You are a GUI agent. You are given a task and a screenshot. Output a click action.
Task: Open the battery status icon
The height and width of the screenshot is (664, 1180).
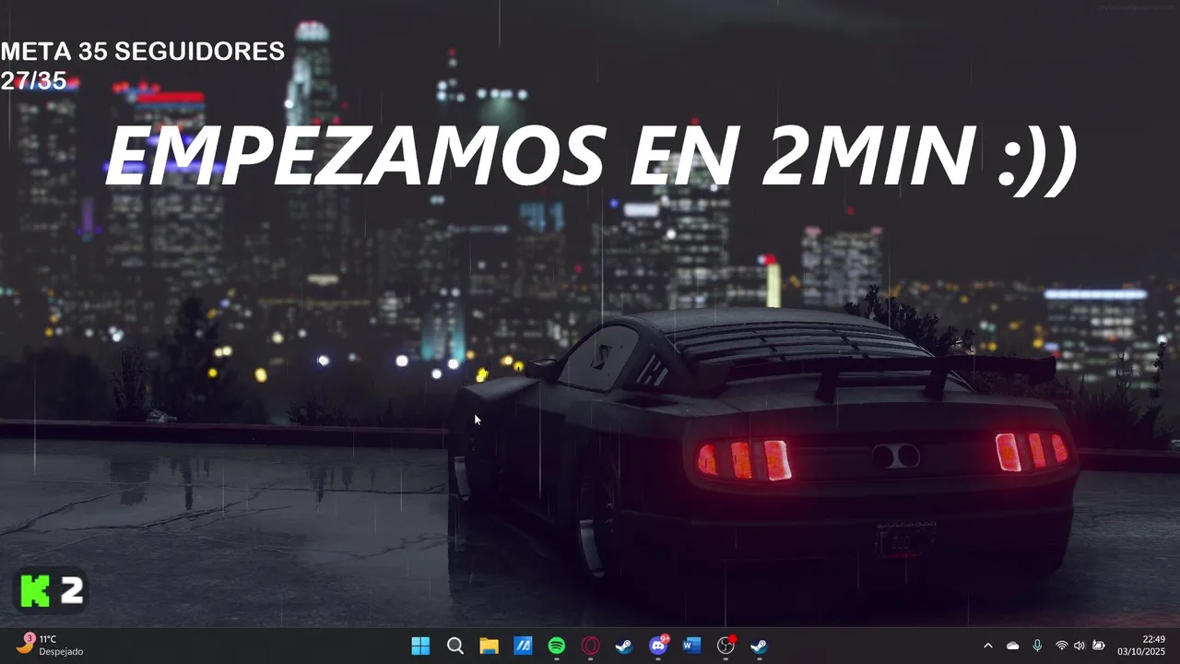click(1099, 646)
